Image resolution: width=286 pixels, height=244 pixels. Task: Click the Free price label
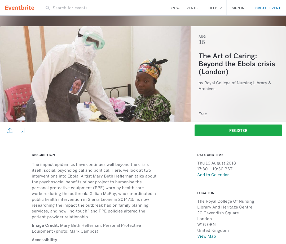pos(203,114)
